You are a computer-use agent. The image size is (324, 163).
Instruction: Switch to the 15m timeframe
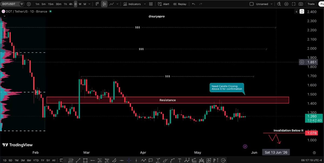pos(50,4)
